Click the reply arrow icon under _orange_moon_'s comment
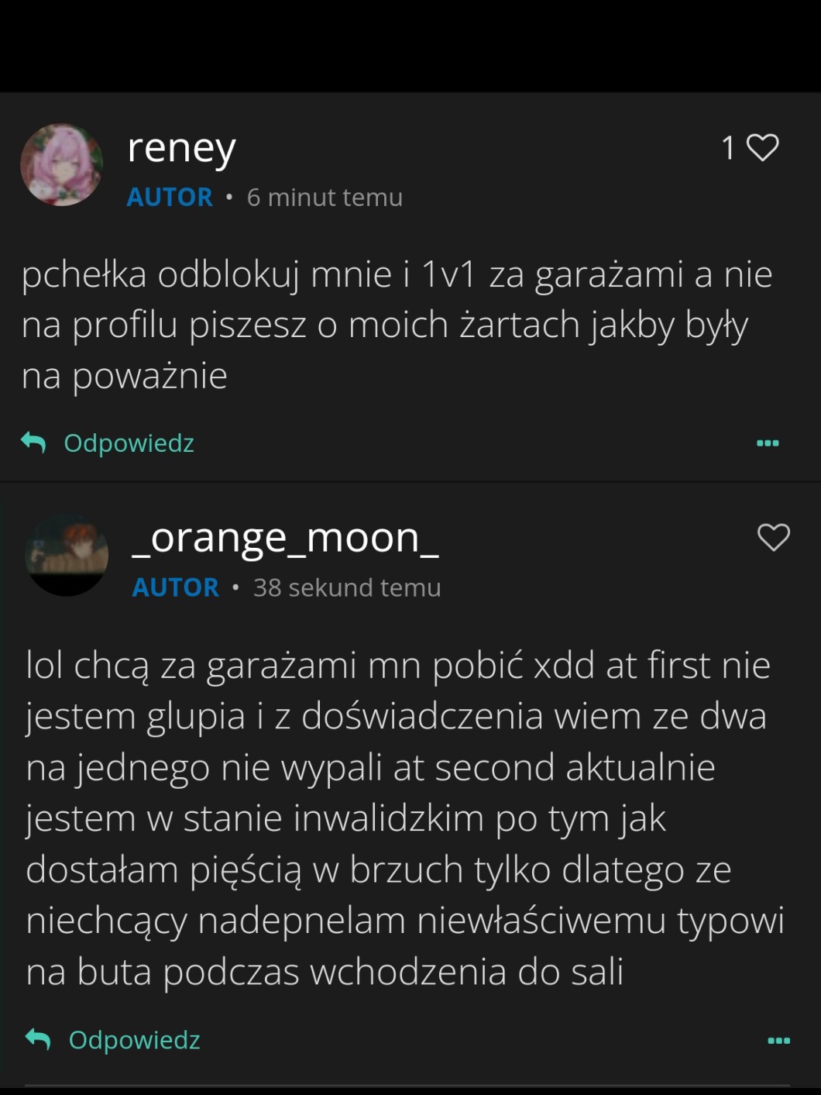 (38, 1039)
